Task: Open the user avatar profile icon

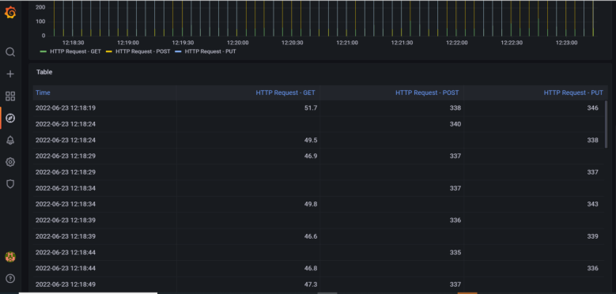Action: coord(10,257)
